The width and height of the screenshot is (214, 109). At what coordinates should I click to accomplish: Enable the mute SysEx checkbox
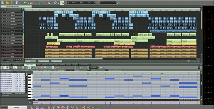(1, 95)
